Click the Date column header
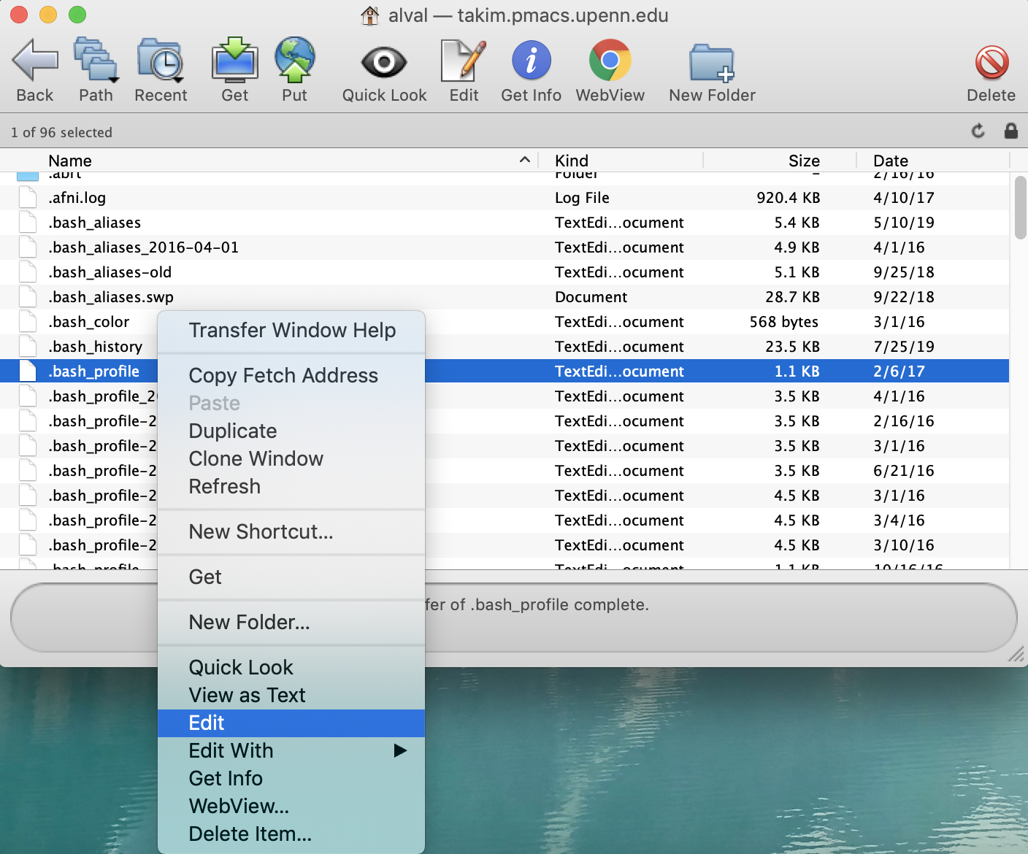The image size is (1028, 854). [x=891, y=161]
